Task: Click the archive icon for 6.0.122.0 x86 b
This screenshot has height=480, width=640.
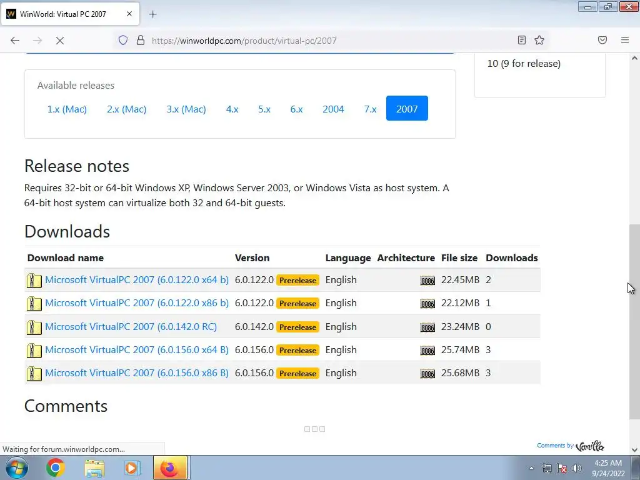Action: (x=34, y=304)
